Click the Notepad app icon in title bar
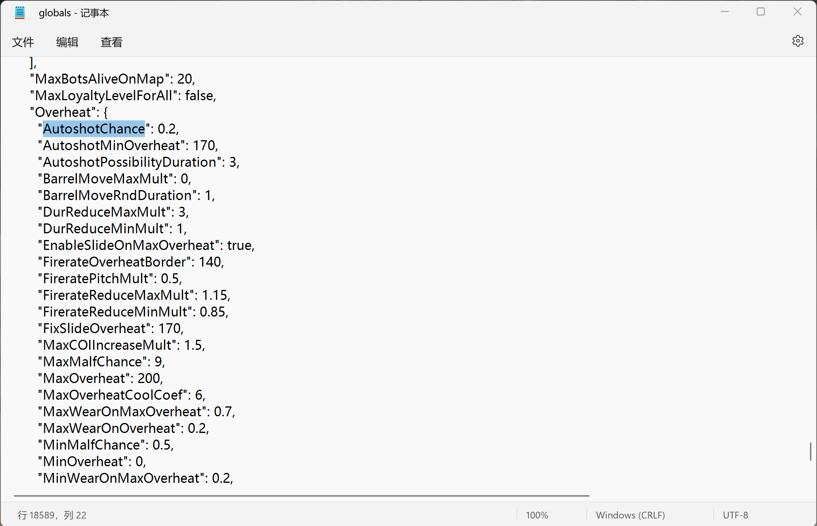The height and width of the screenshot is (526, 817). (x=20, y=13)
